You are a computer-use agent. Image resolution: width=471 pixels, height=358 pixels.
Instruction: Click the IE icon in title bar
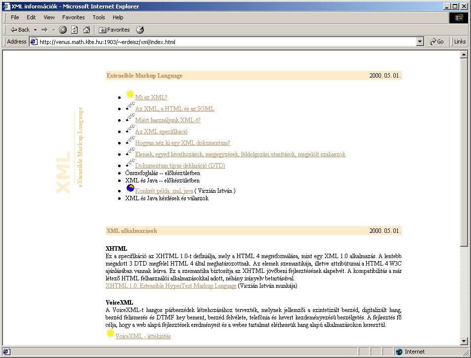(x=6, y=6)
